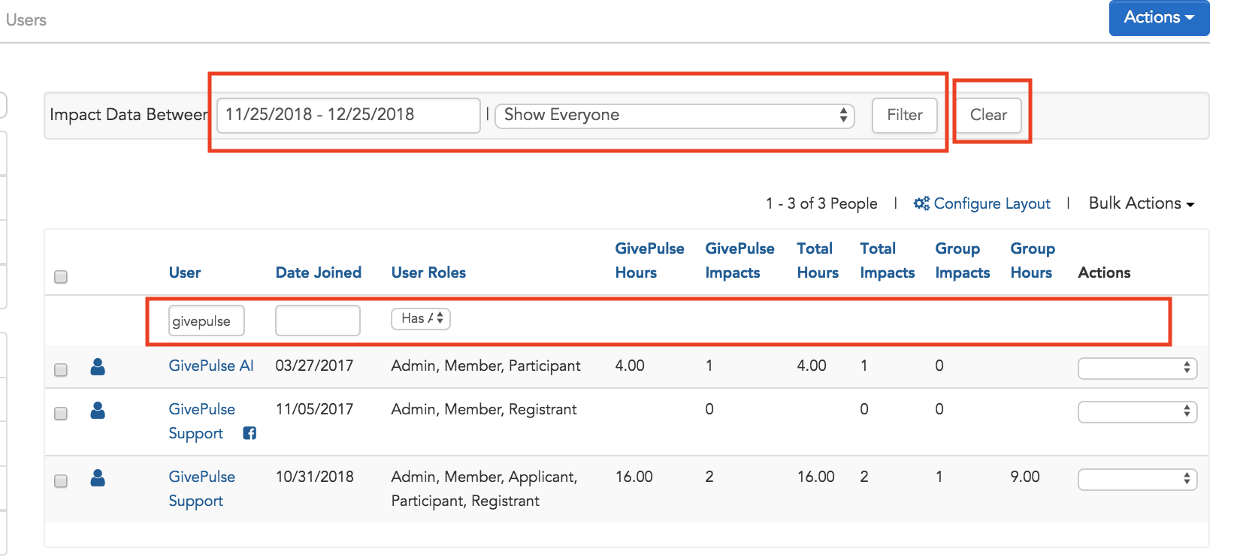Click the user icon in the 11/05/2017 row
Image resolution: width=1240 pixels, height=560 pixels.
coord(98,410)
